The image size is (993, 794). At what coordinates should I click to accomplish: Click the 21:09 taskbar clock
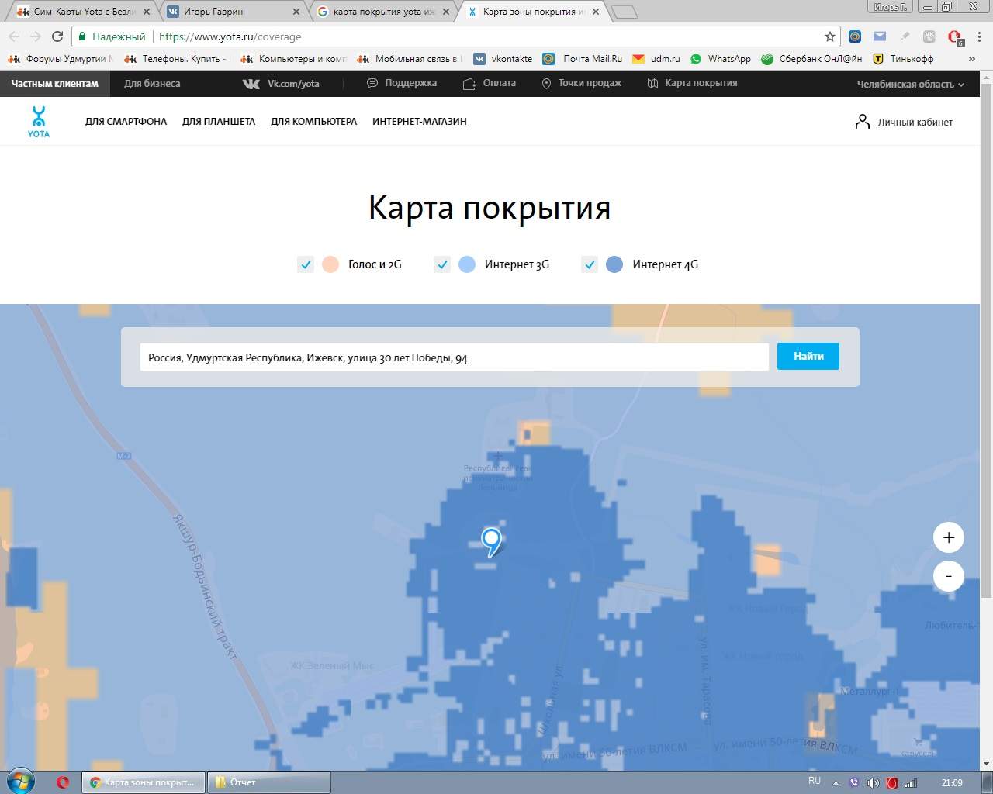pos(952,782)
